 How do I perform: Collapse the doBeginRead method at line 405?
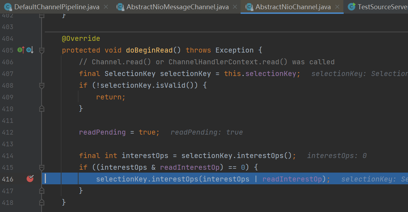click(x=42, y=50)
